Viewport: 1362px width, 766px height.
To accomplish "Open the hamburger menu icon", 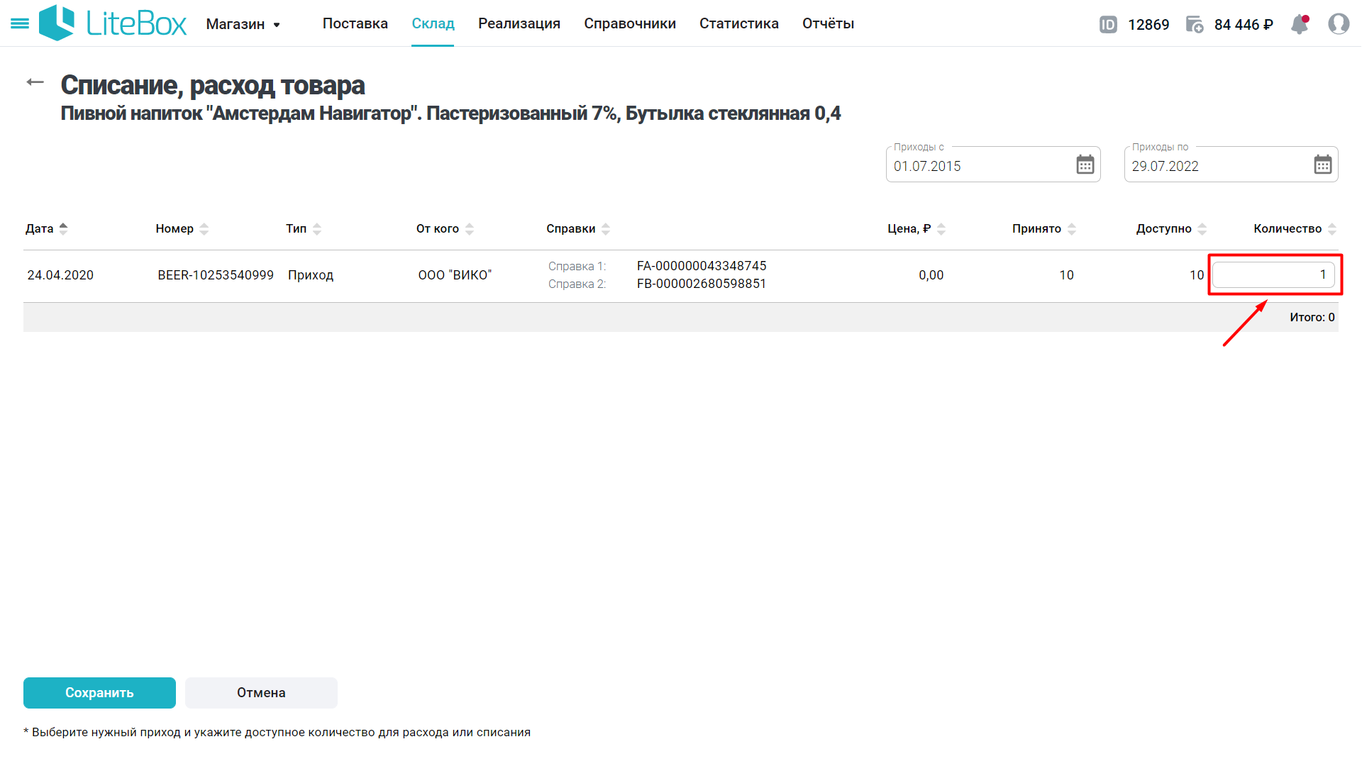I will 20,23.
